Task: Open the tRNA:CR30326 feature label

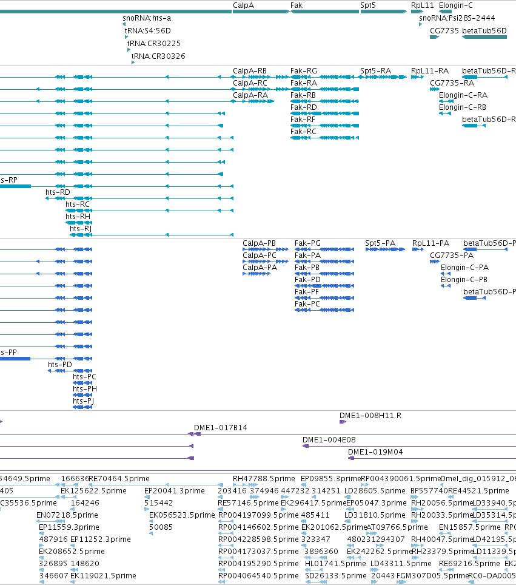Action: coord(158,56)
